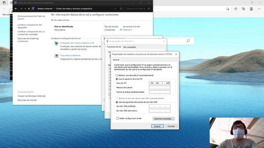The image size is (264, 148).
Task: Switch to 'Funciones de red' tab
Action: (x=114, y=47)
